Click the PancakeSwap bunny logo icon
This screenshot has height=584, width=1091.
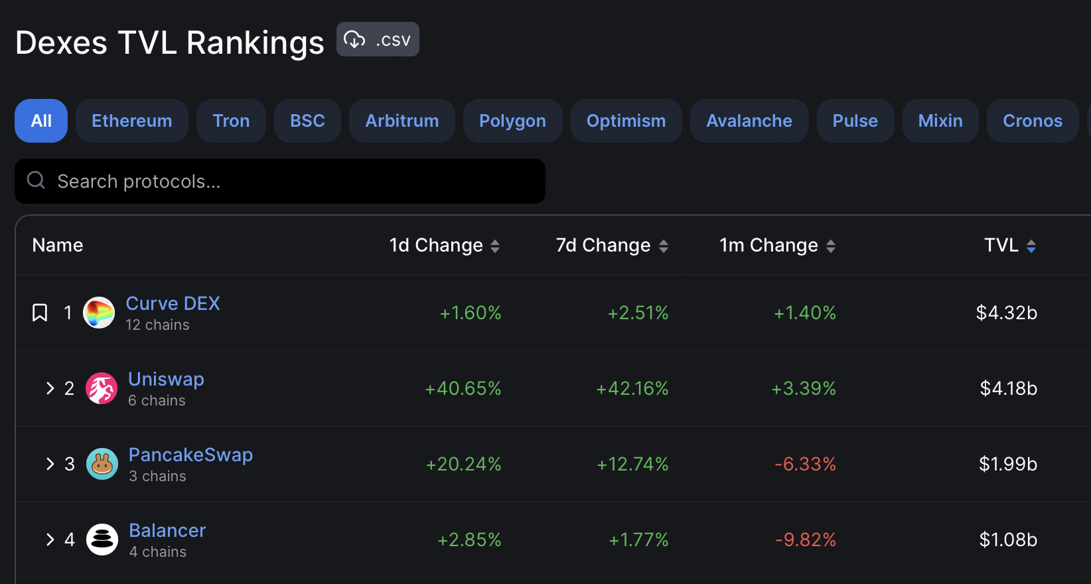point(102,464)
